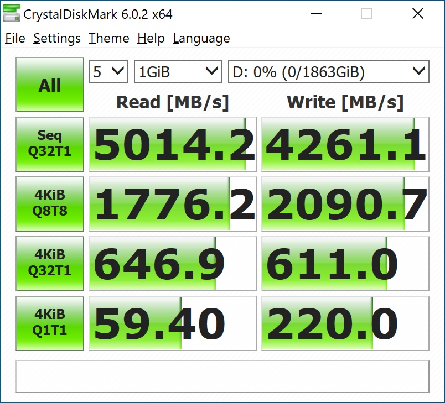Click the empty comment field at bottom

[x=222, y=376]
